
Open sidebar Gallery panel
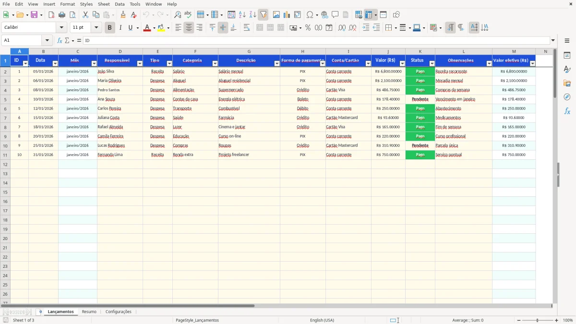[567, 84]
